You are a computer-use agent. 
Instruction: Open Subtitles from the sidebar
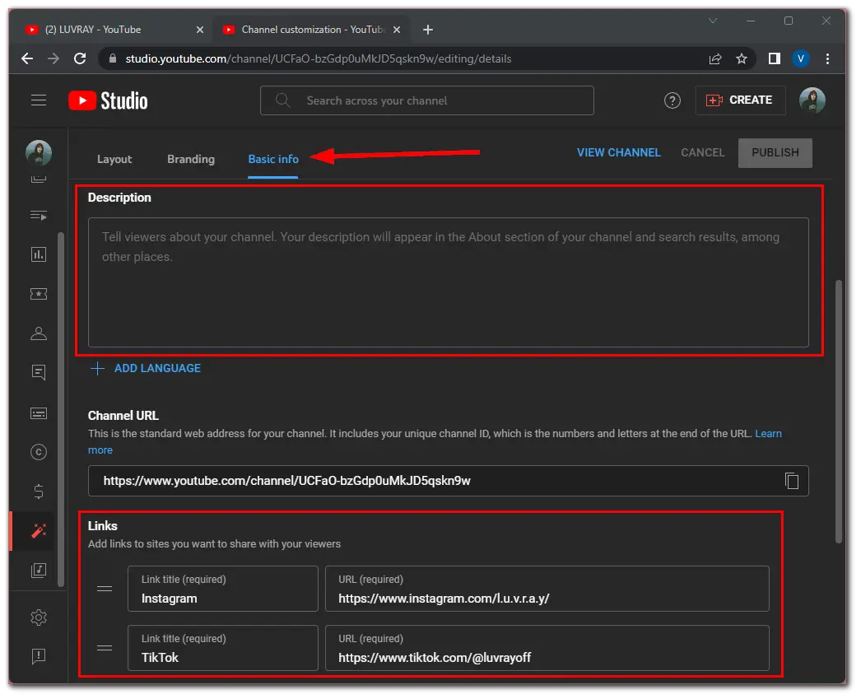click(39, 413)
